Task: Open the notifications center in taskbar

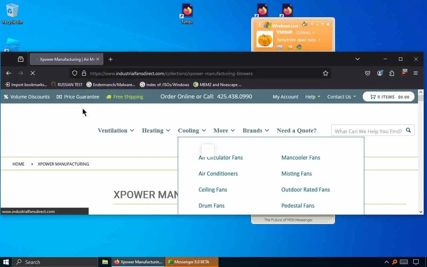Action: coord(416,262)
